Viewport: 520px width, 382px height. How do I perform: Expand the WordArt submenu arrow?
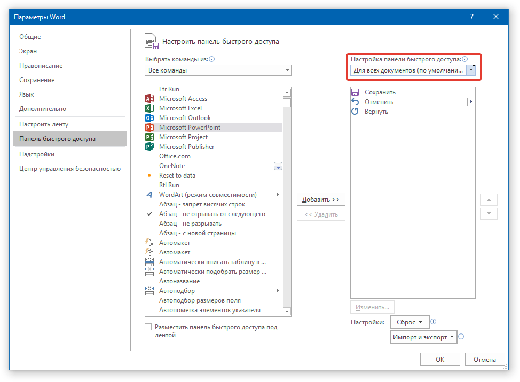(x=278, y=195)
